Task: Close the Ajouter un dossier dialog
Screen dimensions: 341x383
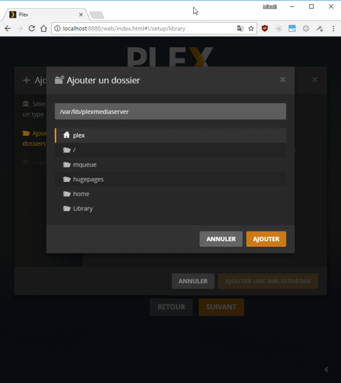Action: [282, 80]
